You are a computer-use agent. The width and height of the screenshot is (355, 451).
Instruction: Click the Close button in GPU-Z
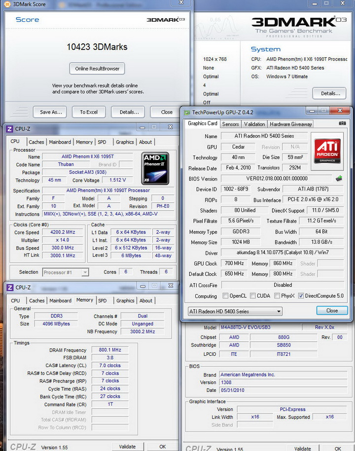point(332,311)
